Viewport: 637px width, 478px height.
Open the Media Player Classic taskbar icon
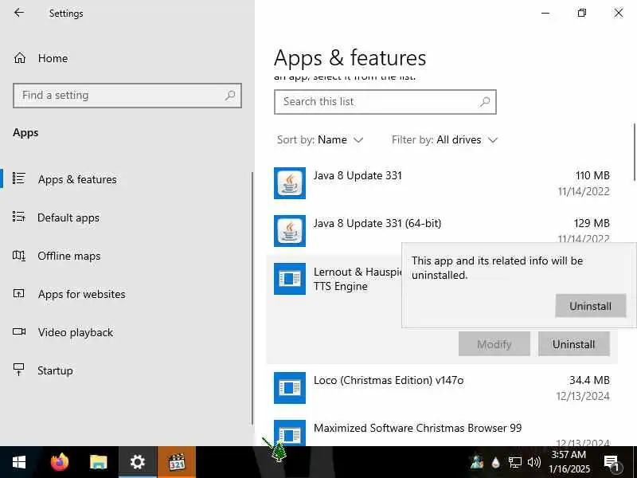click(x=177, y=462)
